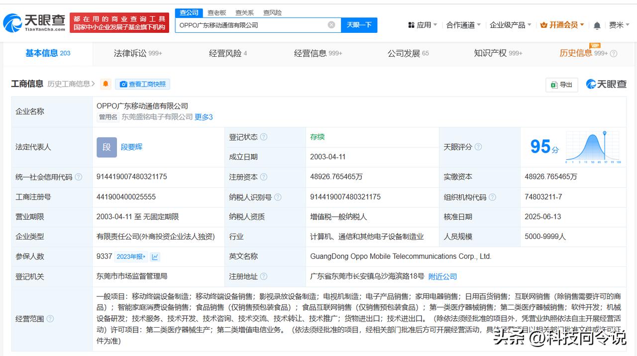Click the 段 avatar of legal representative
Viewport: 637px width, 356px height.
click(x=106, y=147)
